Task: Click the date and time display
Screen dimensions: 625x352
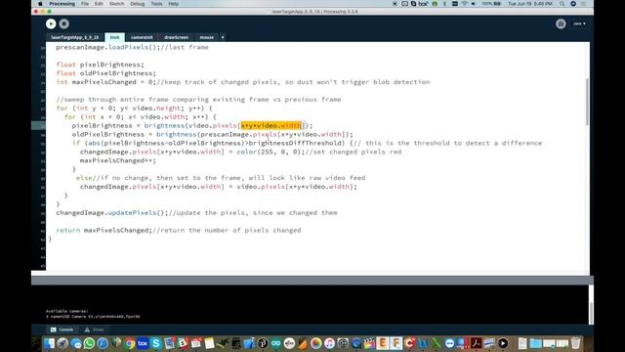Action: tap(529, 4)
